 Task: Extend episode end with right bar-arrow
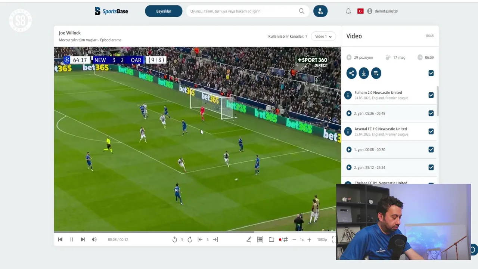pyautogui.click(x=215, y=239)
